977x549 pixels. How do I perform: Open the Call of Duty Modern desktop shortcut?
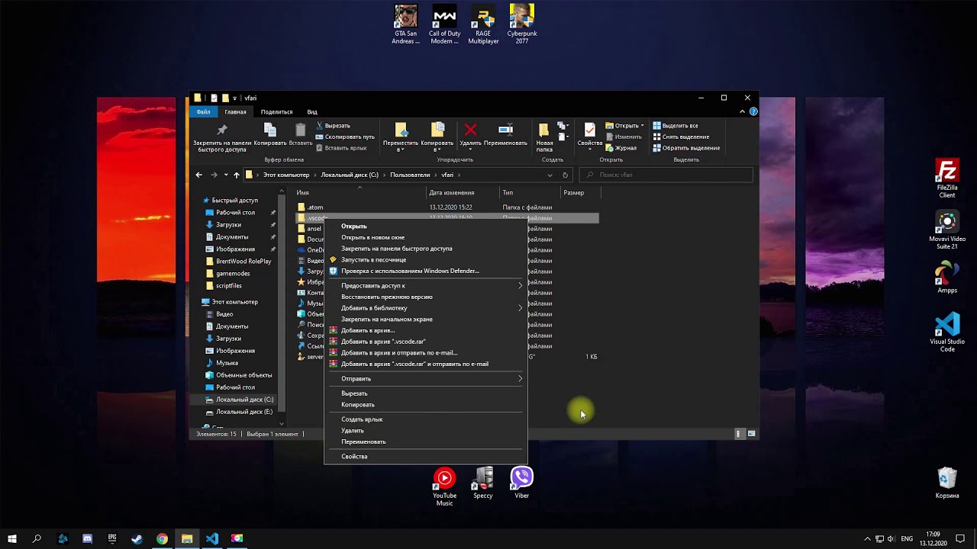[x=444, y=24]
